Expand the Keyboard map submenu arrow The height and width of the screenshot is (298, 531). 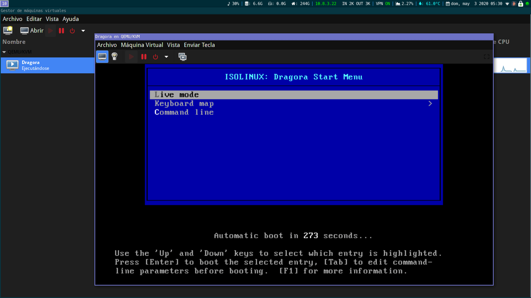(x=430, y=104)
